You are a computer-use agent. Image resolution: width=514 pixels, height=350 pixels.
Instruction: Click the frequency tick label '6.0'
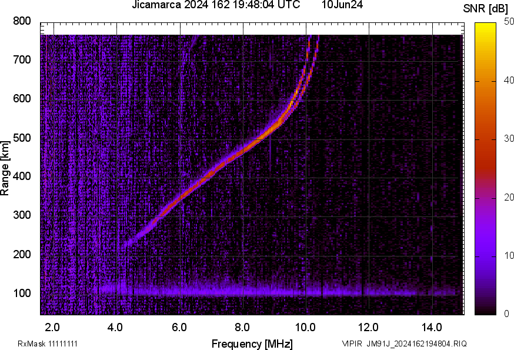pos(179,328)
